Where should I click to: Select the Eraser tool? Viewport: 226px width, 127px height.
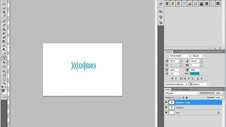pyautogui.click(x=4, y=37)
